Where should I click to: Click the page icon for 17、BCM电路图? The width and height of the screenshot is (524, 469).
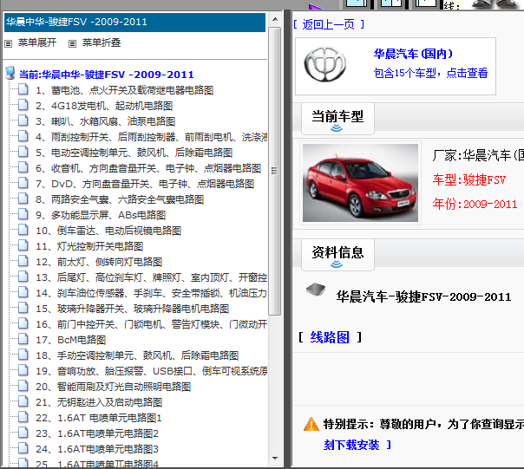[x=23, y=339]
